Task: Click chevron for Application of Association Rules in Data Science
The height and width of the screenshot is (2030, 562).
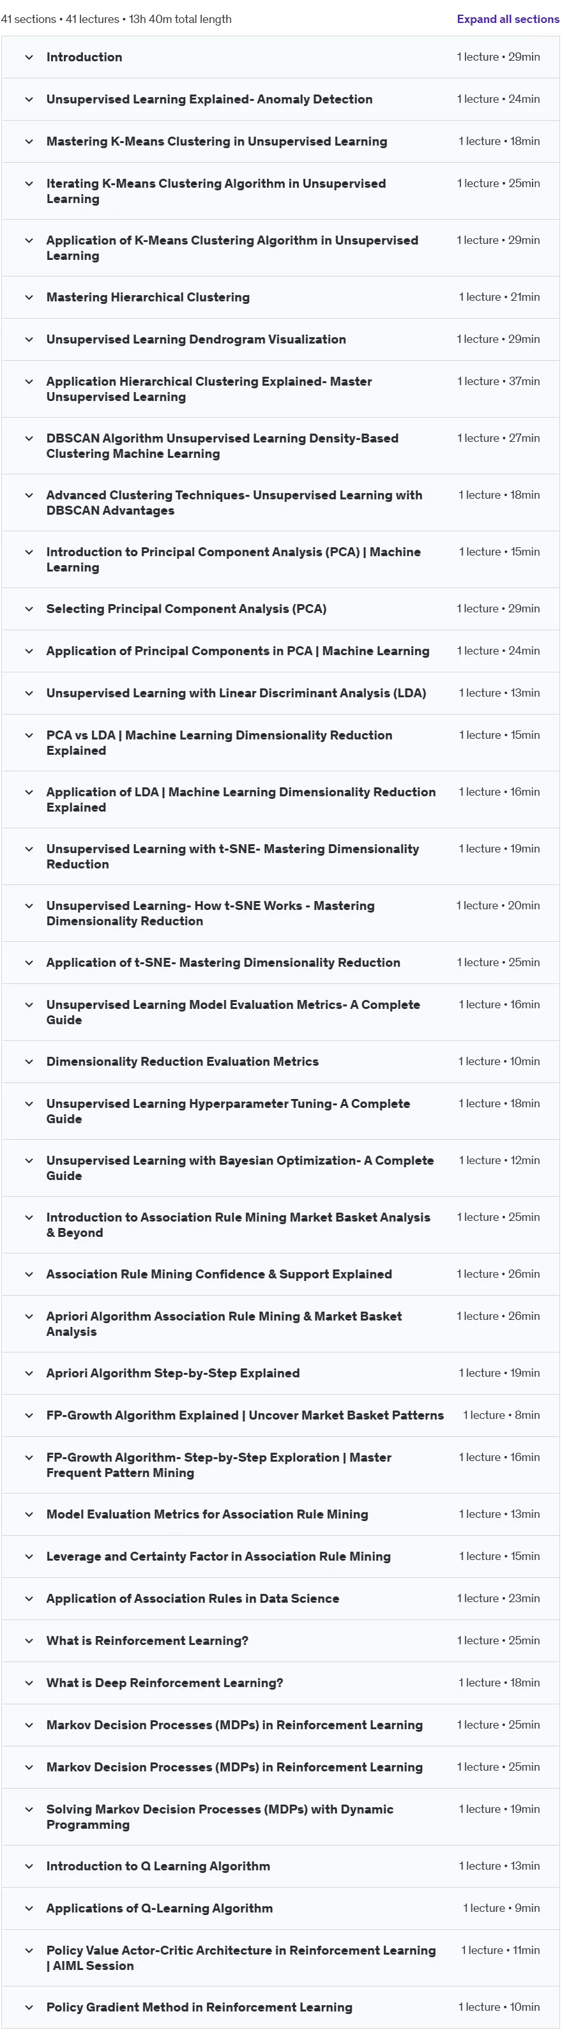Action: (x=29, y=1598)
